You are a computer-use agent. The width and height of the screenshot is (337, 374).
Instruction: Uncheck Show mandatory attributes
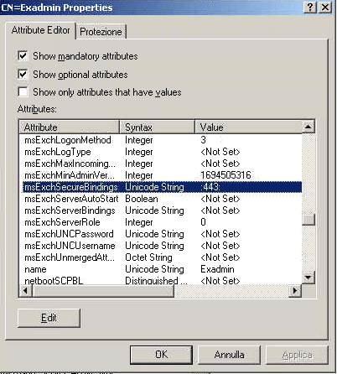pos(23,56)
